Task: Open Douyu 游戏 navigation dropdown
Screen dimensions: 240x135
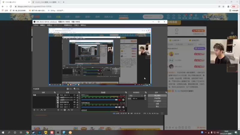Action: point(88,17)
